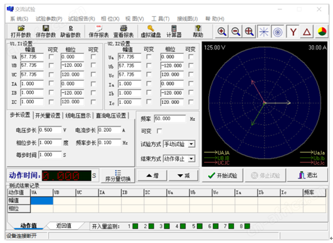Screen dimensions: 333x243
Task: Click the zoom out magnifier icon
Action: [x=236, y=32]
